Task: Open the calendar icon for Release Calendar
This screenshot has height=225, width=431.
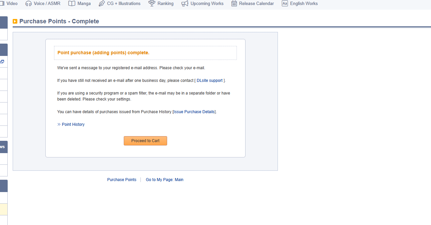Action: (x=234, y=4)
